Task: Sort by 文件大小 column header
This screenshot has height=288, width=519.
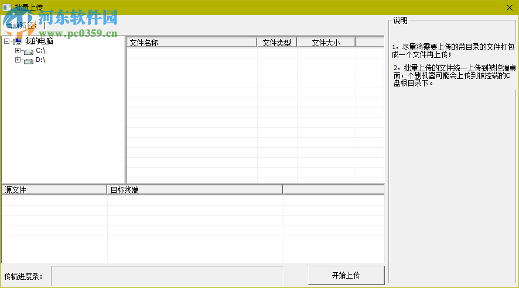Action: (x=326, y=42)
